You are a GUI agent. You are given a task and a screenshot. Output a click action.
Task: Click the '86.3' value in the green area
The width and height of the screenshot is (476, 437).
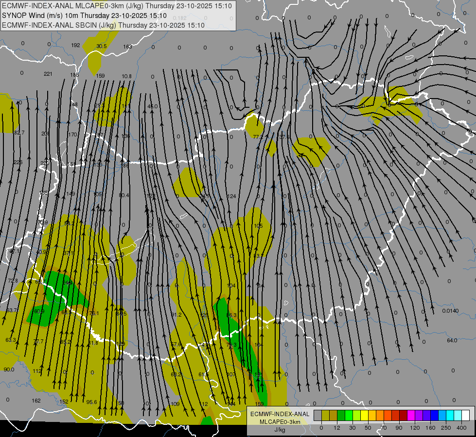coord(231,316)
